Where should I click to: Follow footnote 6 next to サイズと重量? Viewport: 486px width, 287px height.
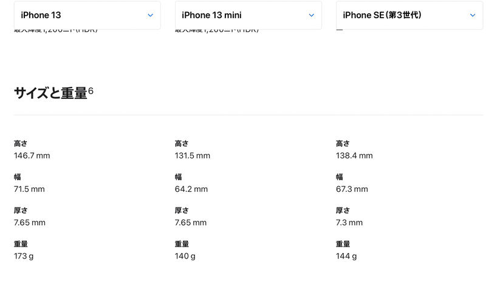click(91, 91)
